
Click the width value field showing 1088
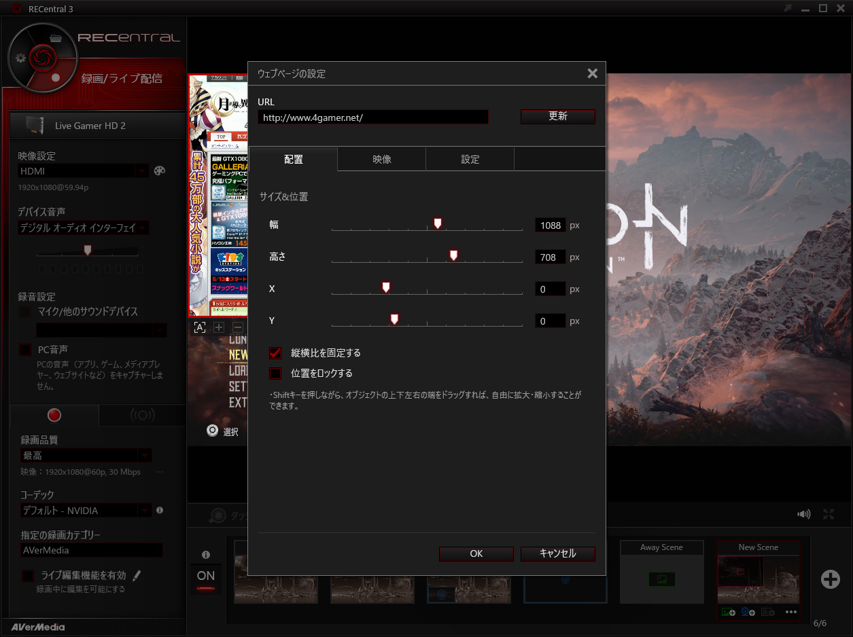click(x=551, y=225)
